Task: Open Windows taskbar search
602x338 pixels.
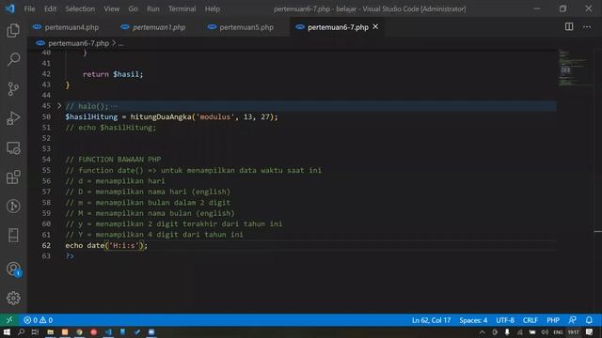Action: tap(21, 332)
